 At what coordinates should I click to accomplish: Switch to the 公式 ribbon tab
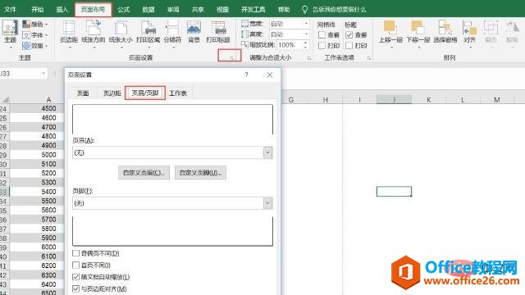click(124, 9)
